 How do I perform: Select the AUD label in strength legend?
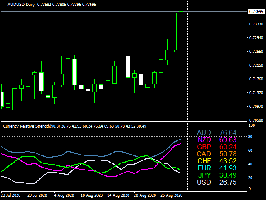point(204,133)
